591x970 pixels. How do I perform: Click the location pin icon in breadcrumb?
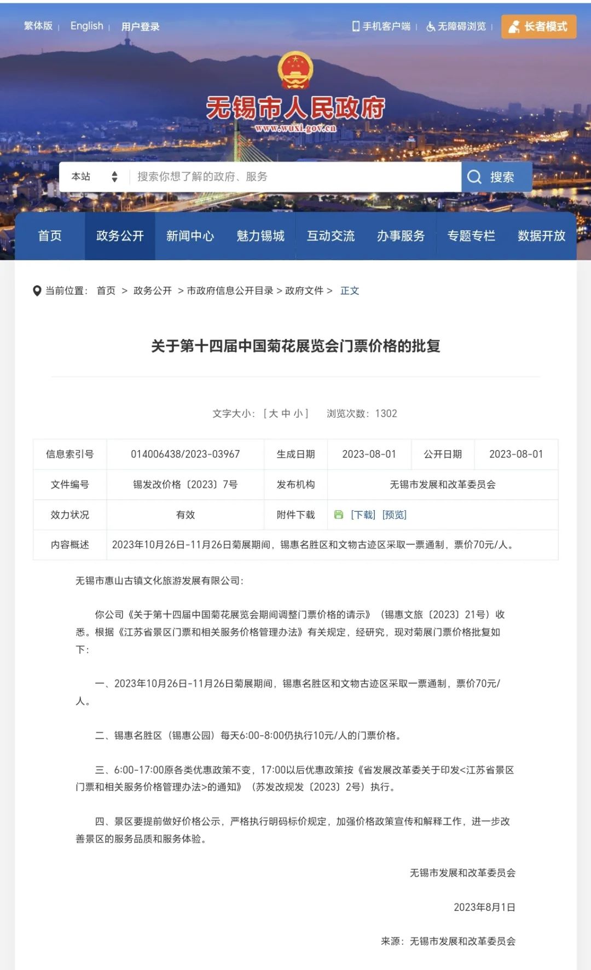coord(37,291)
